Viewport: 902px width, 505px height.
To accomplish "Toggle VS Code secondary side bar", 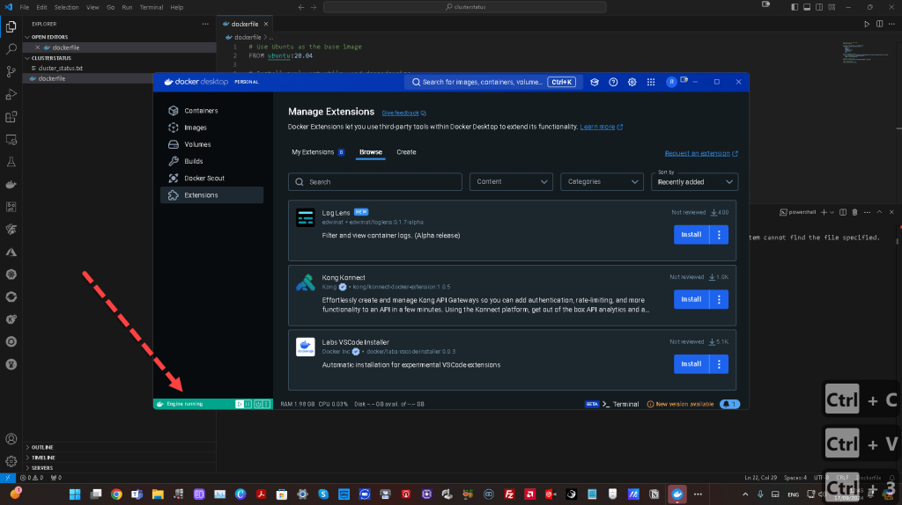I will pos(819,7).
